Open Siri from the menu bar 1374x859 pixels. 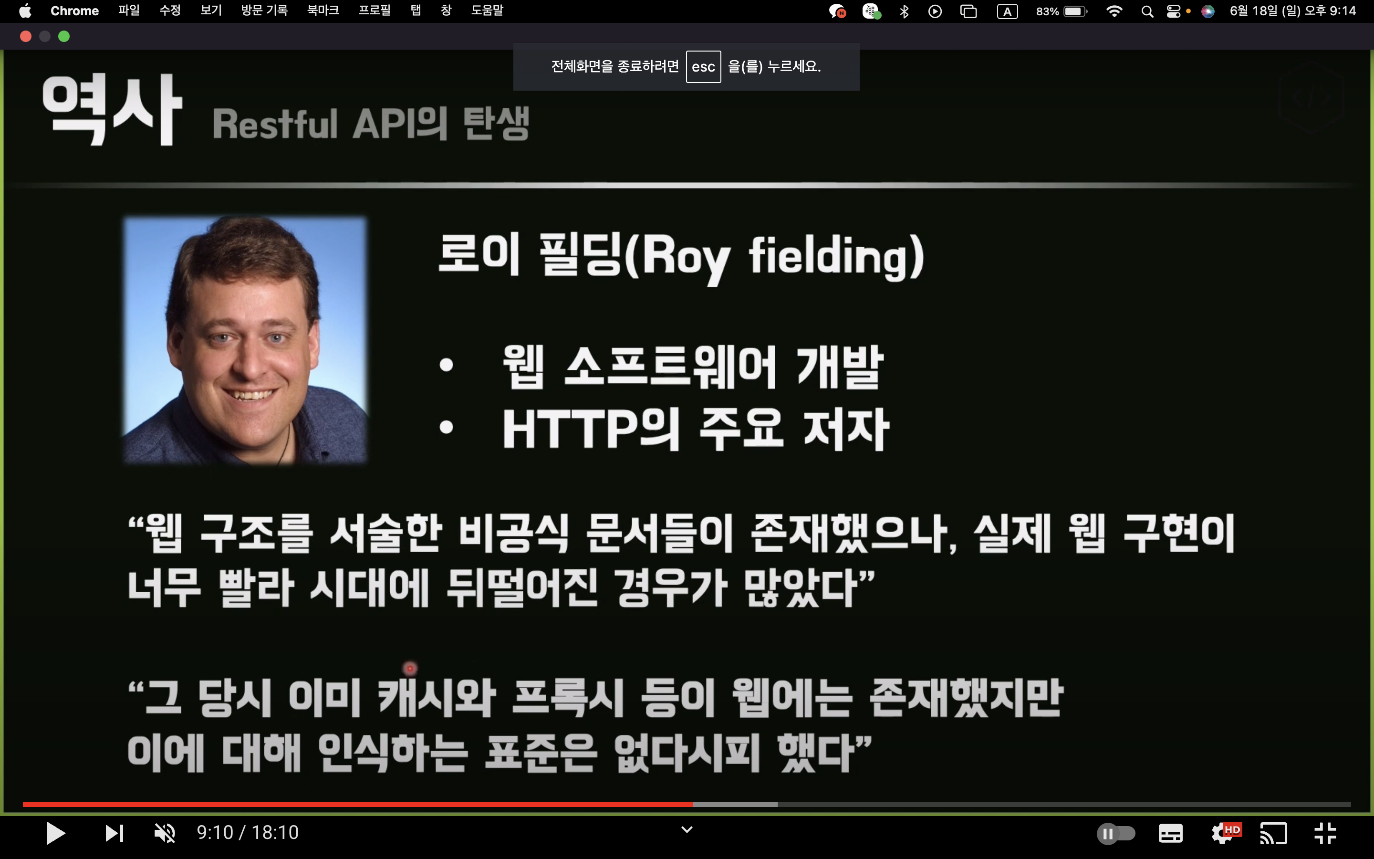[1207, 11]
